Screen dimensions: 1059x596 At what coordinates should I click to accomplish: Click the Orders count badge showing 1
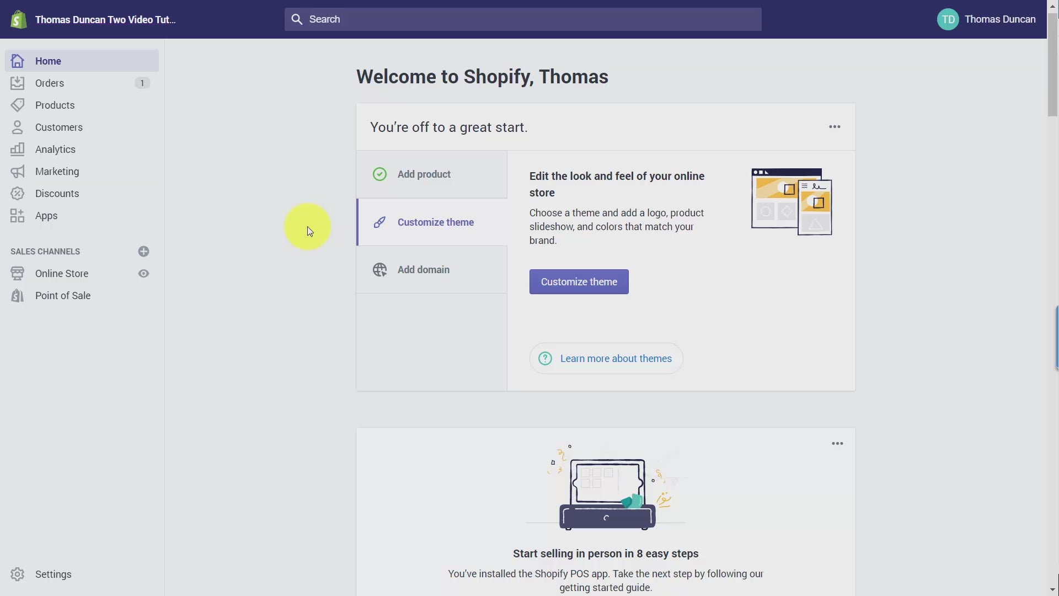click(142, 83)
